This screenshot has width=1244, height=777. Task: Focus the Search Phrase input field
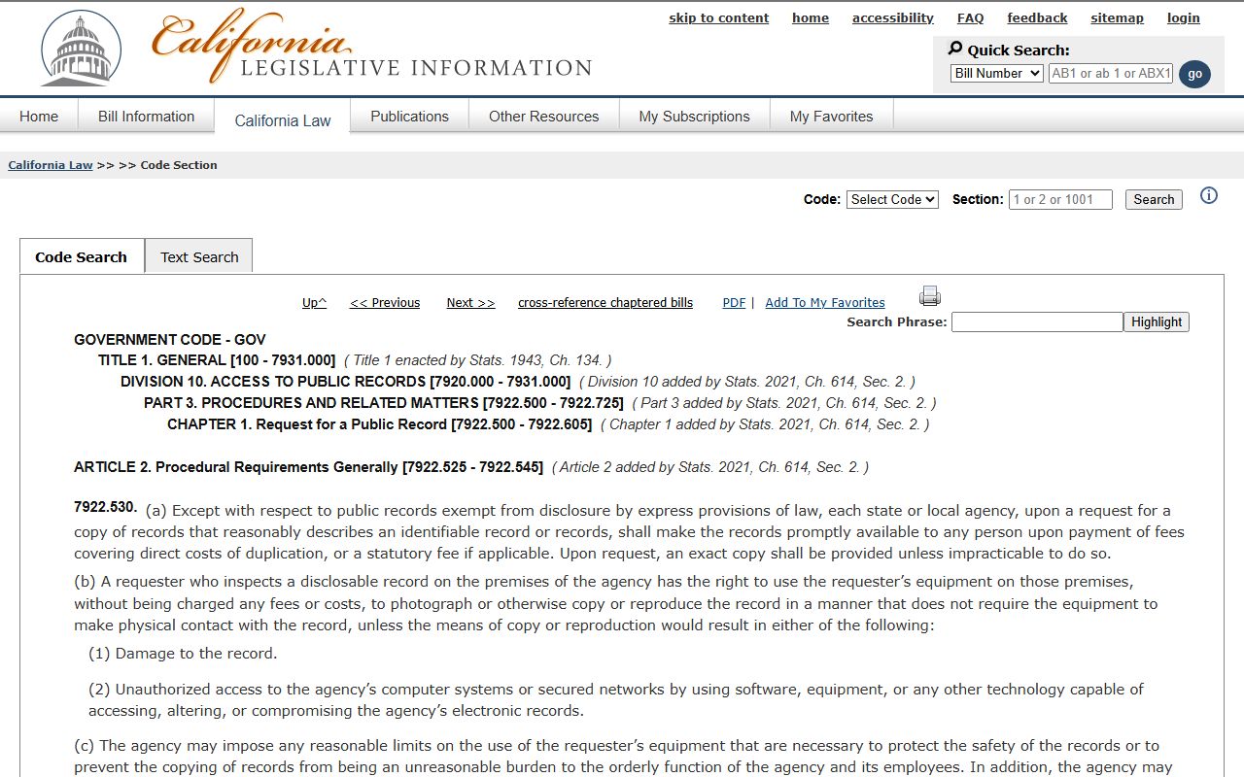(1037, 322)
